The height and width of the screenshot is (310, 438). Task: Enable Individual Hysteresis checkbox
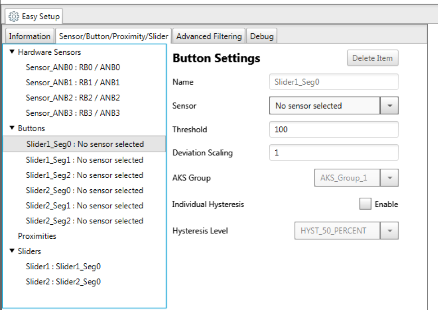pyautogui.click(x=366, y=204)
